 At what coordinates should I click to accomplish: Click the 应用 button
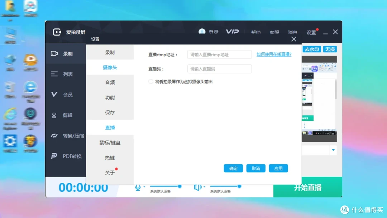point(278,169)
